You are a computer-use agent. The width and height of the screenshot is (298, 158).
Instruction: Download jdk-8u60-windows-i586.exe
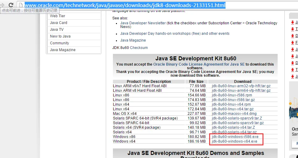coord(235,137)
